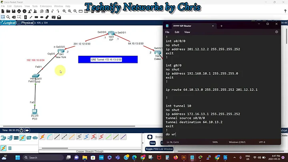Click the Zoom Out magnifier icon
Image resolution: width=288 pixels, height=162 pixels.
click(x=75, y=11)
